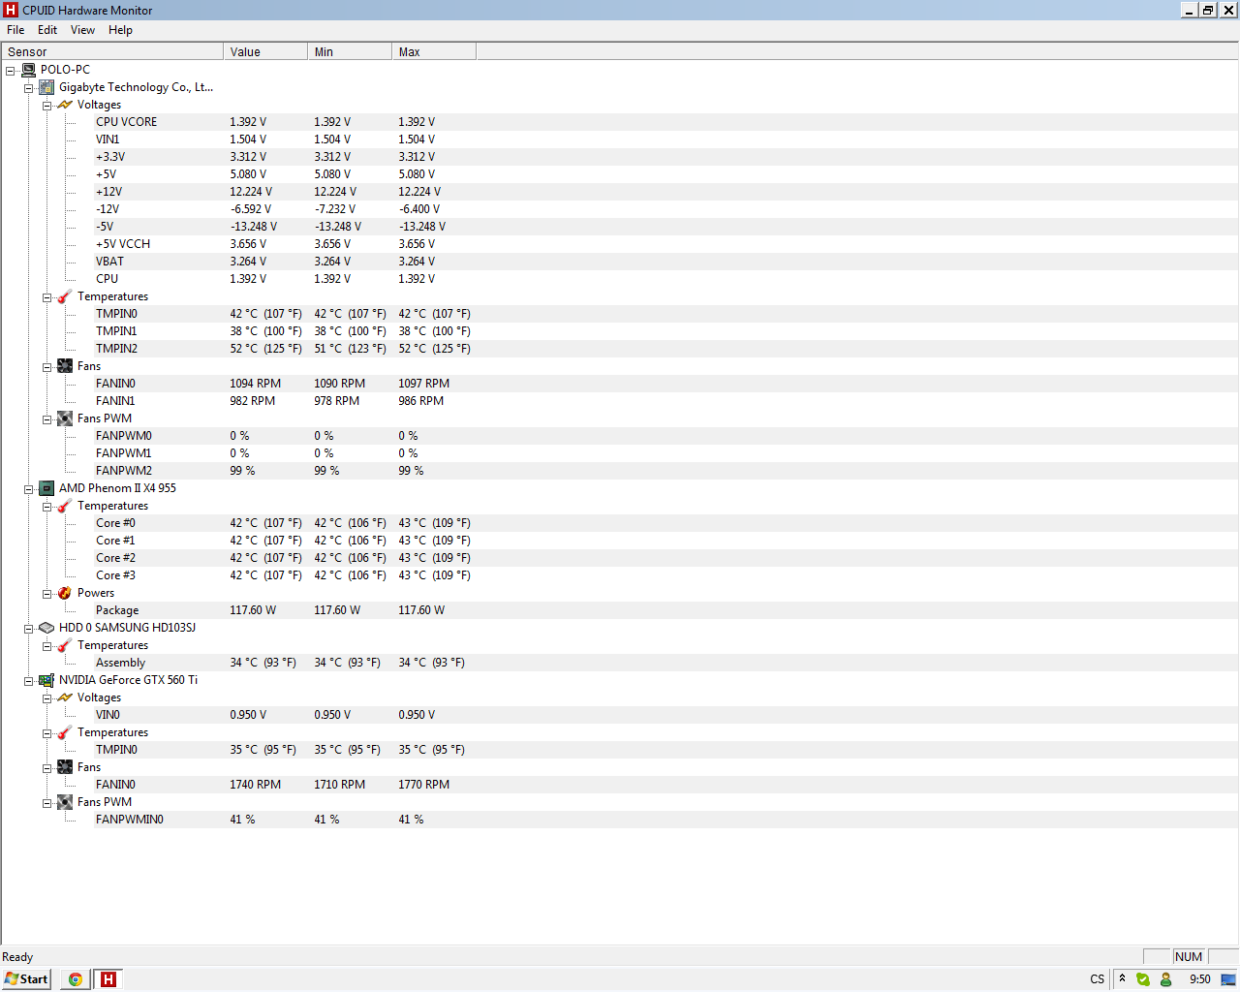Image resolution: width=1240 pixels, height=992 pixels.
Task: Click the thermometer icon under HDD Samsung
Action: click(65, 645)
